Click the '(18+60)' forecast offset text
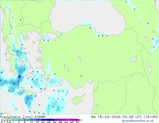 151,117
